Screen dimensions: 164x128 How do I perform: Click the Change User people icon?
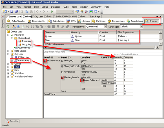coord(14,27)
